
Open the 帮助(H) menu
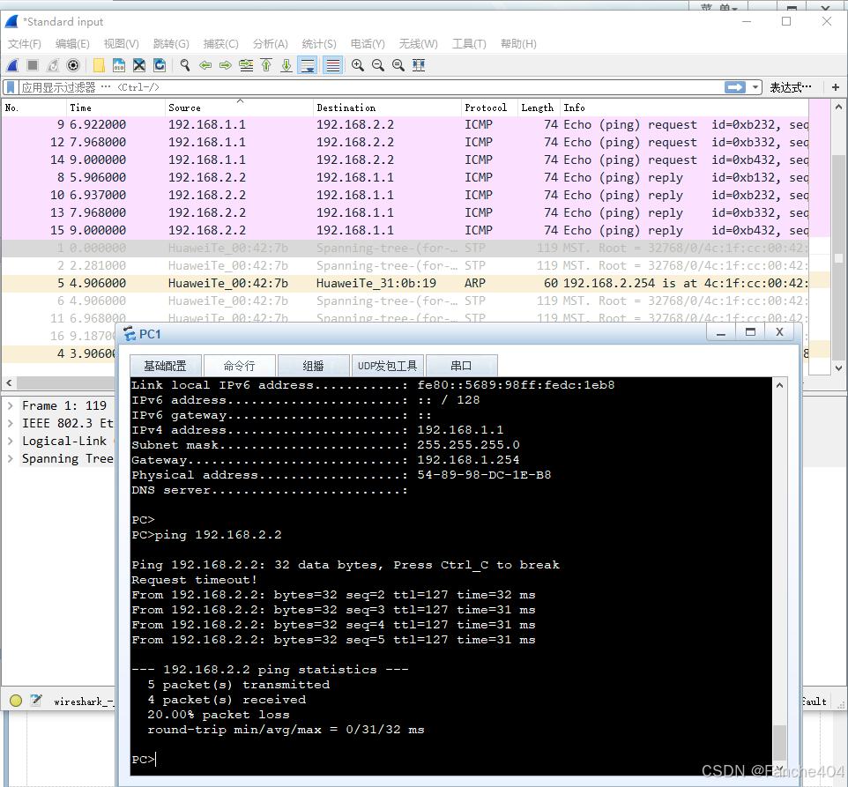point(518,44)
